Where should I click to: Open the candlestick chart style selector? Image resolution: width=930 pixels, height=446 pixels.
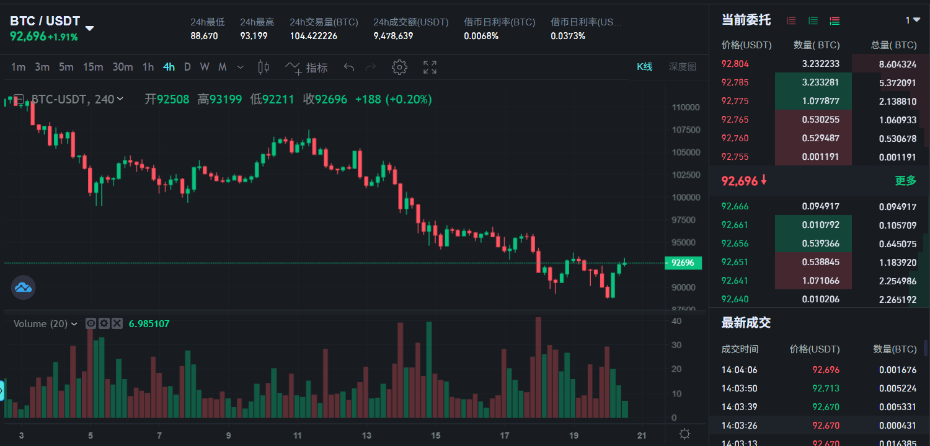pos(263,68)
